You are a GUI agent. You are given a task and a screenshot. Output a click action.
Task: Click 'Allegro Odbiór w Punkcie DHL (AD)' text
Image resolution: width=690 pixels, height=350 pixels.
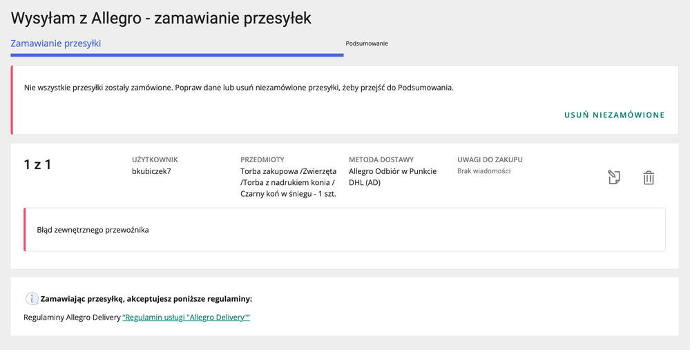392,177
